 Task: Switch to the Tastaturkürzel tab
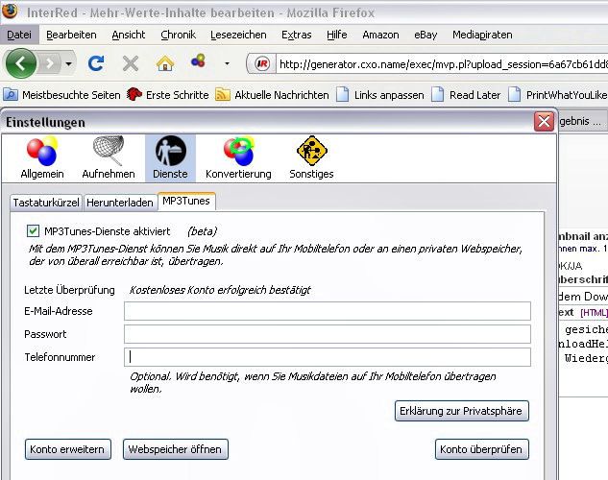click(x=46, y=203)
